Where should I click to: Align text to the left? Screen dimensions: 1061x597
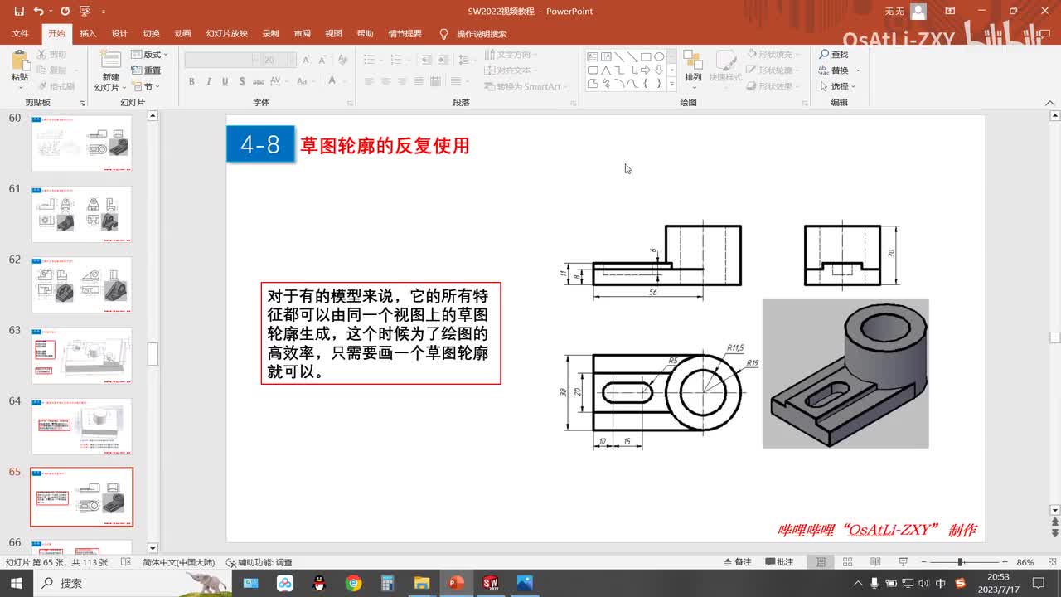pyautogui.click(x=367, y=81)
